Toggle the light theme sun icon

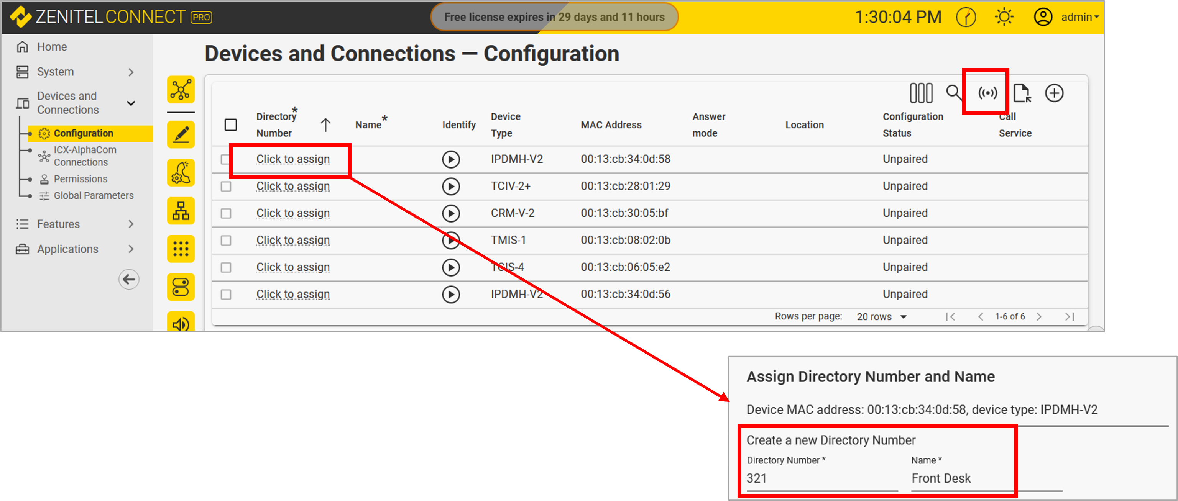click(x=1004, y=17)
